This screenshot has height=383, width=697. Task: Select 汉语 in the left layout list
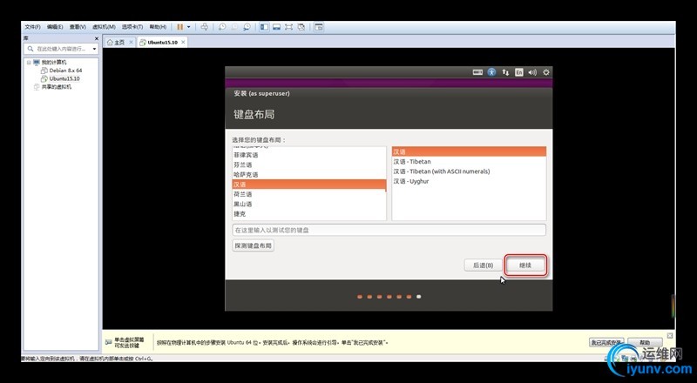(309, 185)
